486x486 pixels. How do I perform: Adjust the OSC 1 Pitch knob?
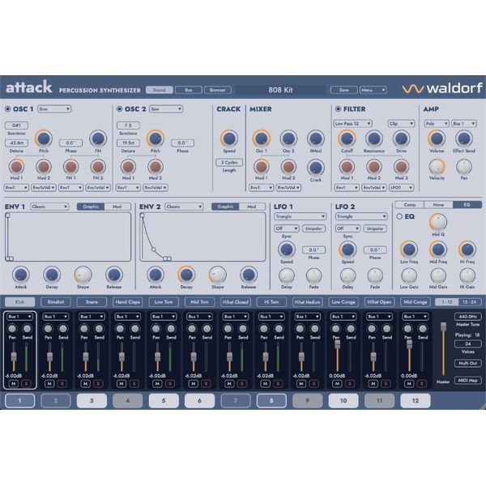[x=44, y=139]
